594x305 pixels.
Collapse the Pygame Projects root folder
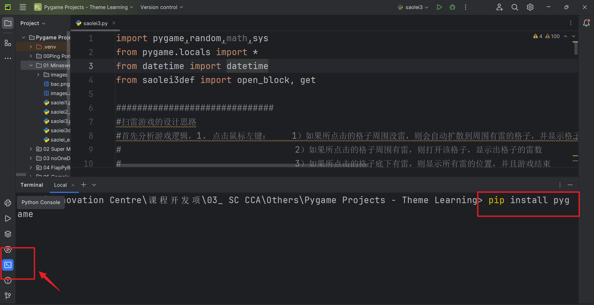(x=24, y=37)
